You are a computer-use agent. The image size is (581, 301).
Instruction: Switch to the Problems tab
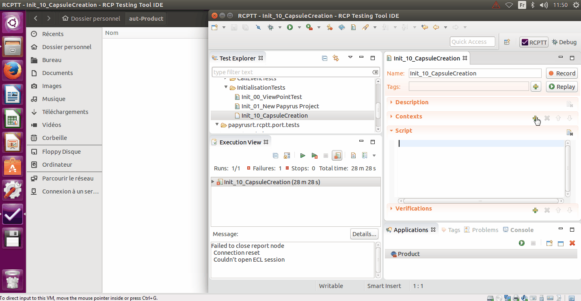click(x=481, y=230)
